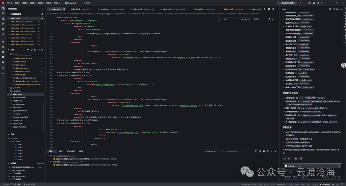Toggle the secondary sidebar layout icon
Viewport: 346px width, 186px height.
pyautogui.click(x=317, y=3)
